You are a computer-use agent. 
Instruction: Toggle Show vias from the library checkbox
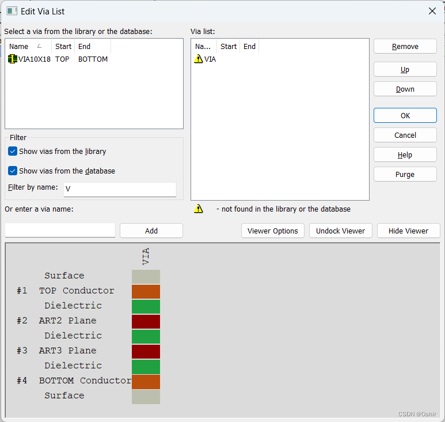click(13, 152)
